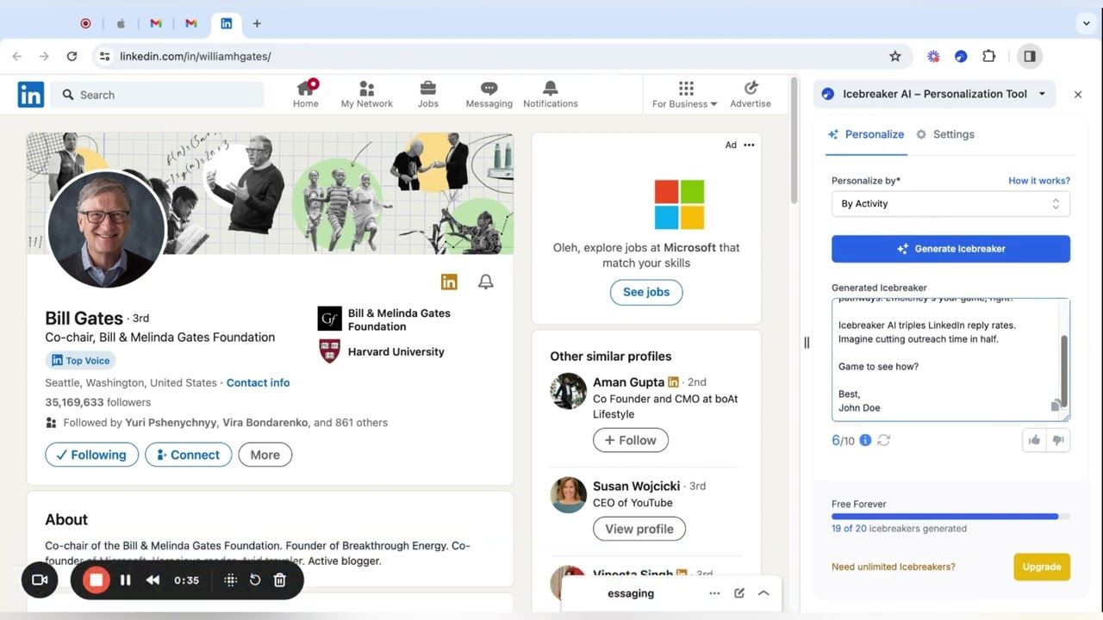Follow Aman Gupta

[x=631, y=440]
